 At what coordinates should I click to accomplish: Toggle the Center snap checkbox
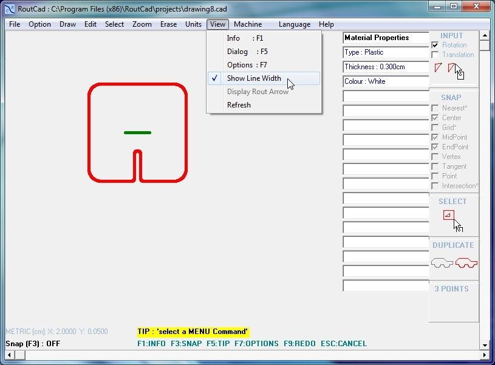[435, 118]
